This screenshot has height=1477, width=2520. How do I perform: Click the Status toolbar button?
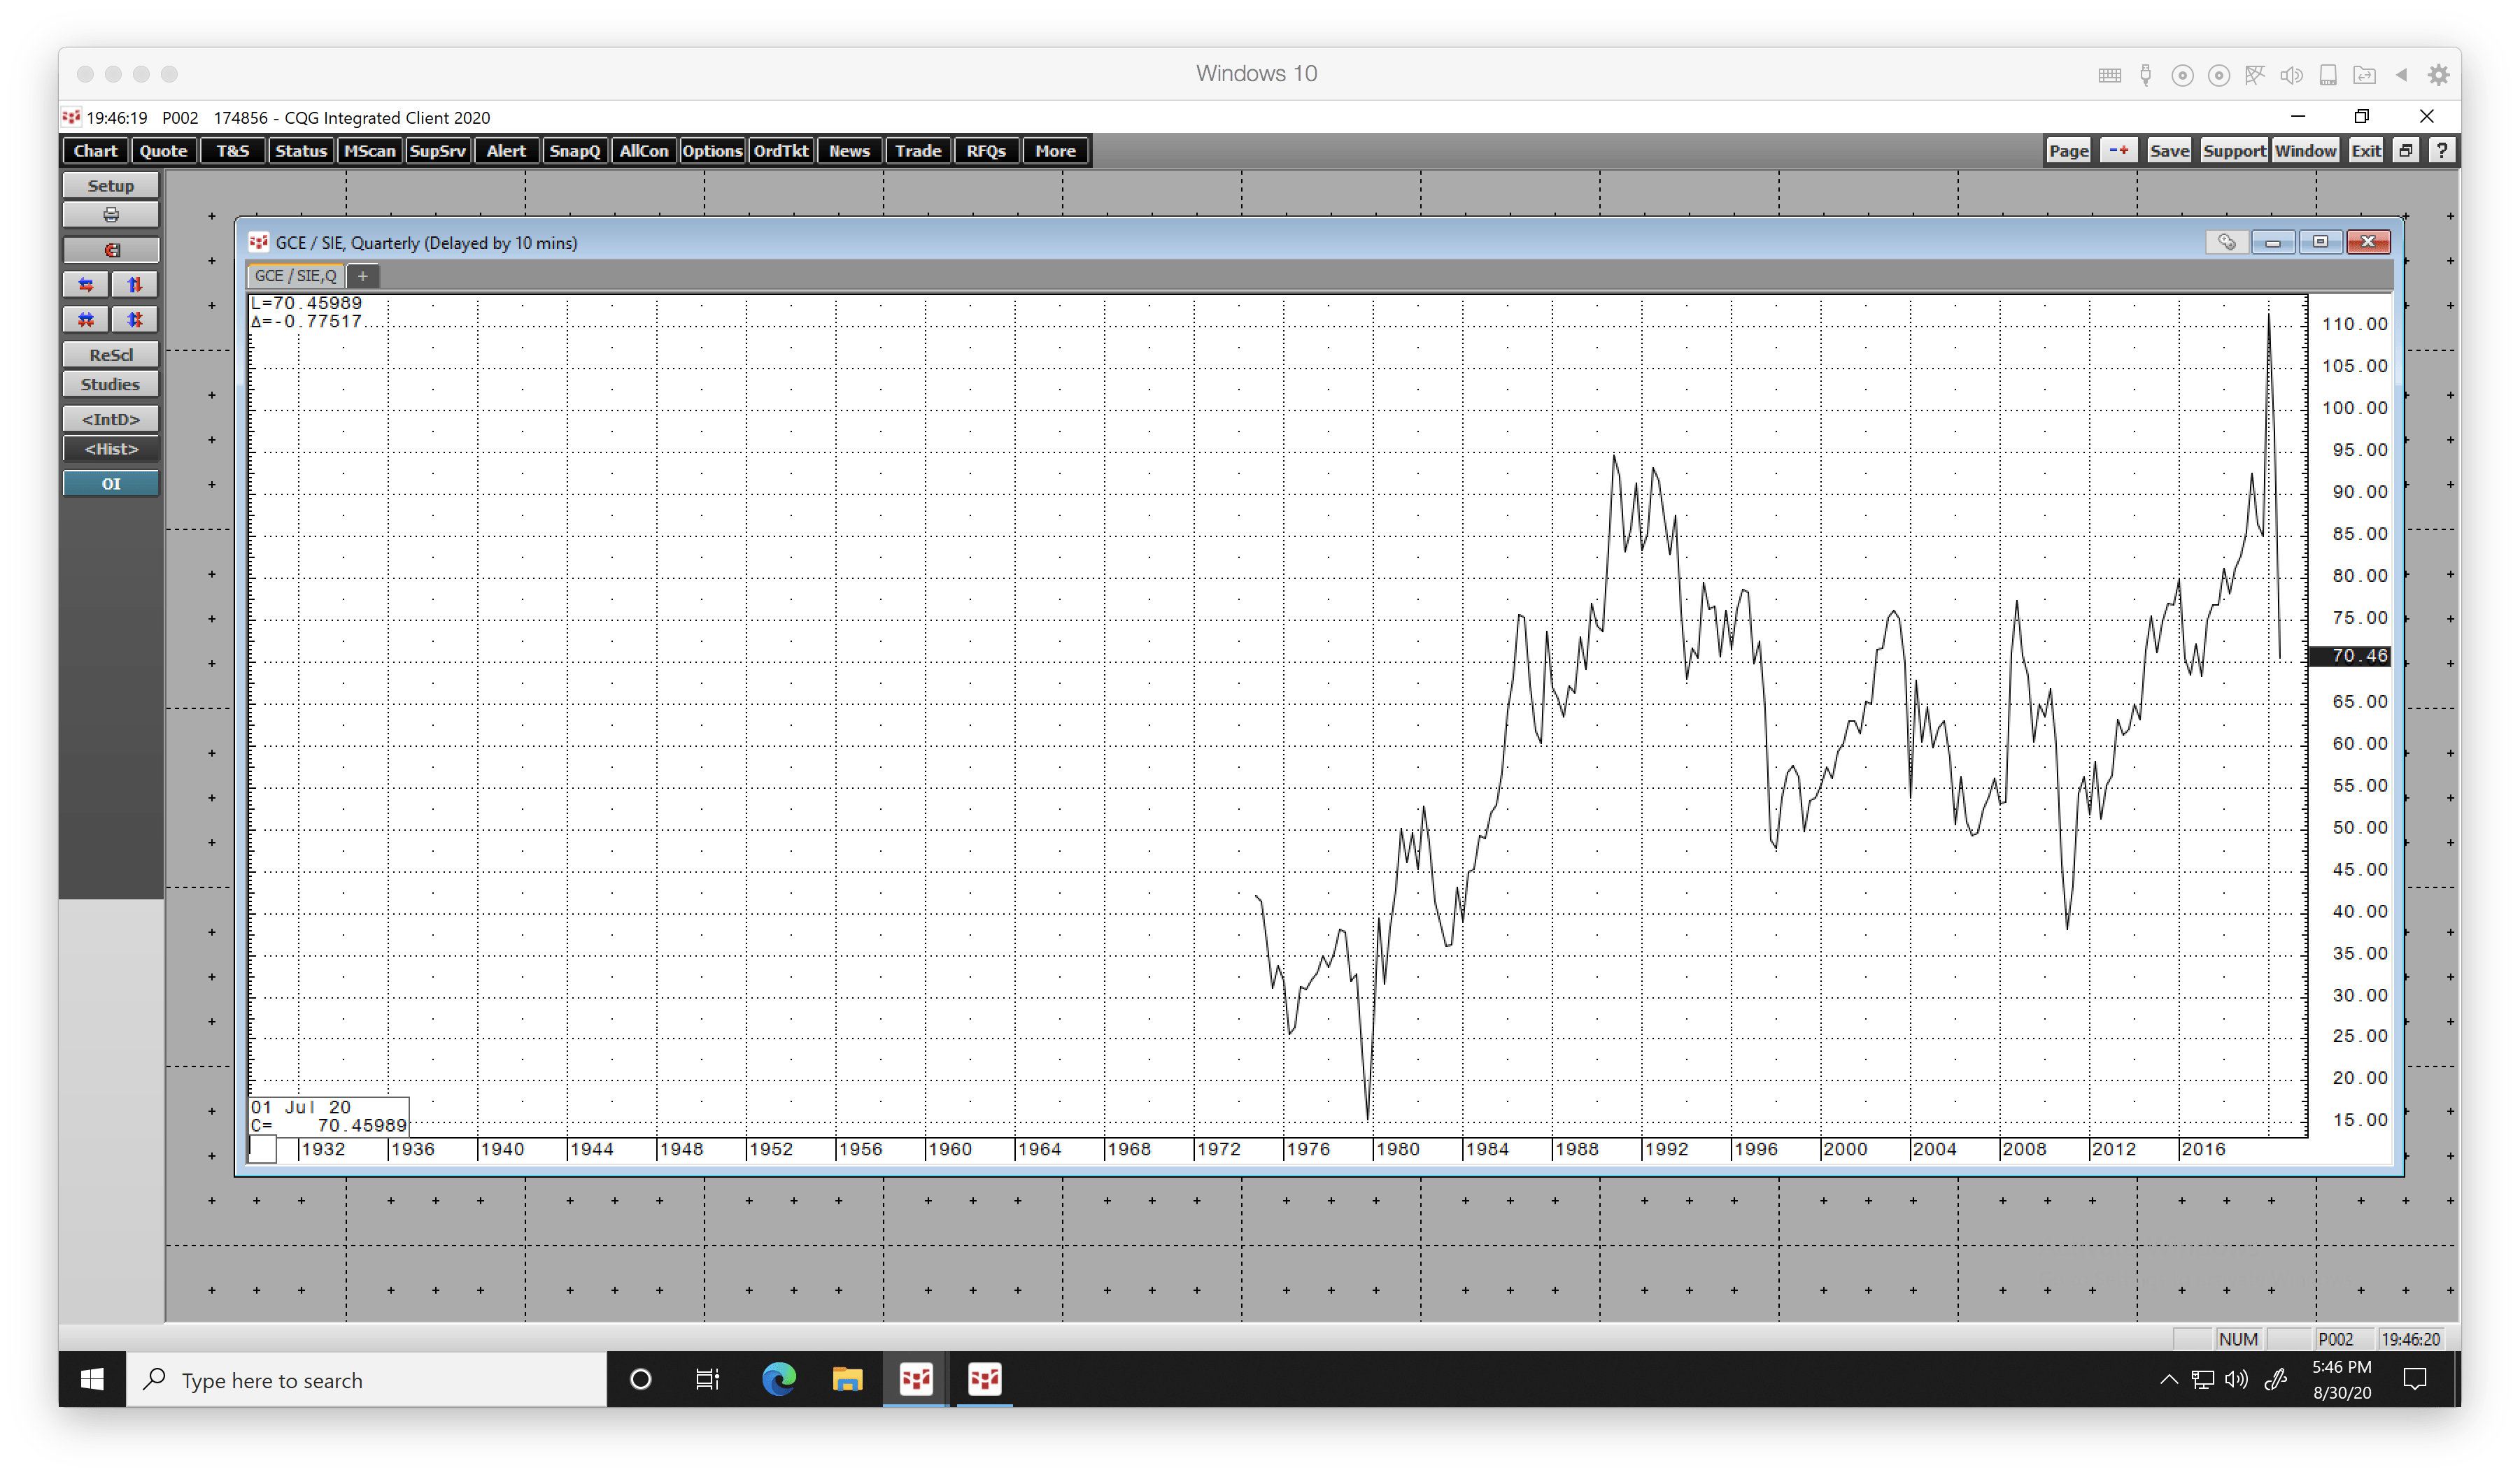300,151
